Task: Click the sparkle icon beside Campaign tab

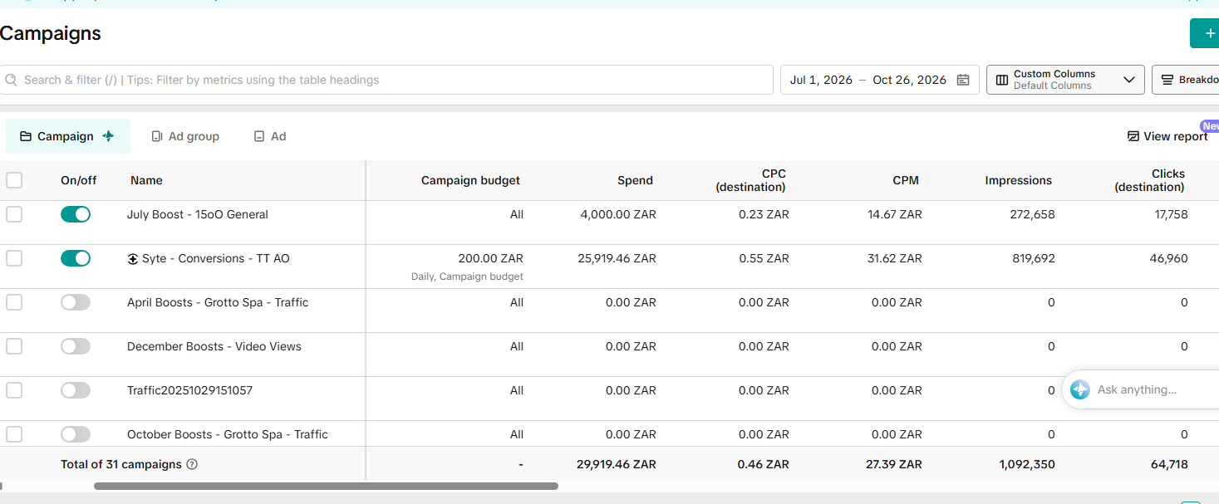Action: [x=108, y=136]
